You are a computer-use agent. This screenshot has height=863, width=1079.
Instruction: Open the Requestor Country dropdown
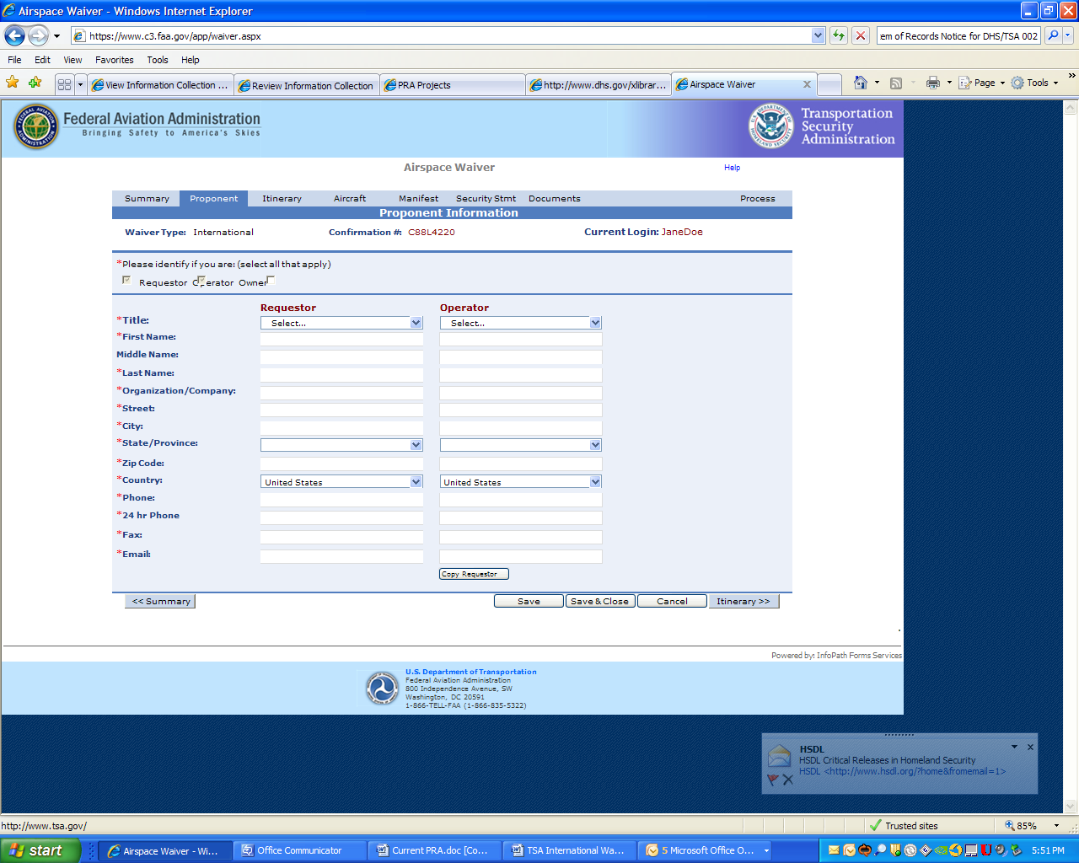click(x=341, y=482)
